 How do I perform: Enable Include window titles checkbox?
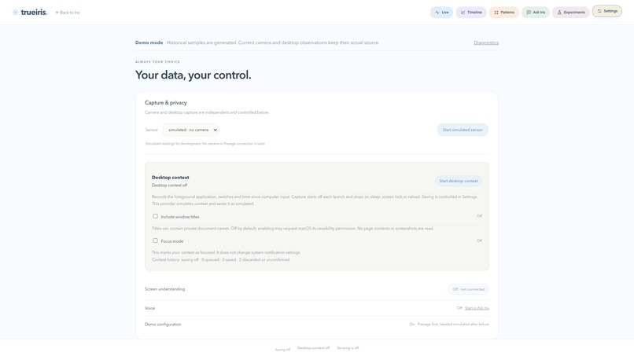155,216
